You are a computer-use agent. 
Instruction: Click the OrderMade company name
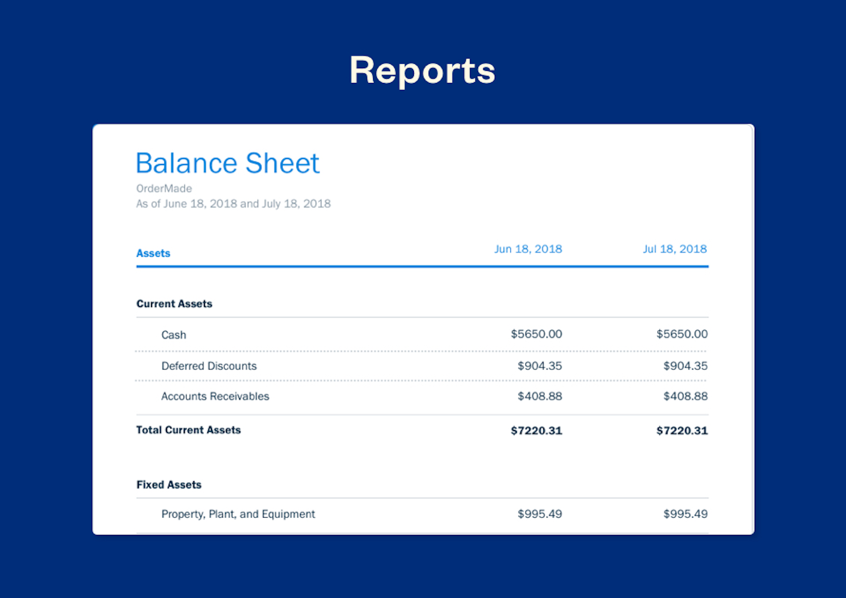click(x=163, y=188)
